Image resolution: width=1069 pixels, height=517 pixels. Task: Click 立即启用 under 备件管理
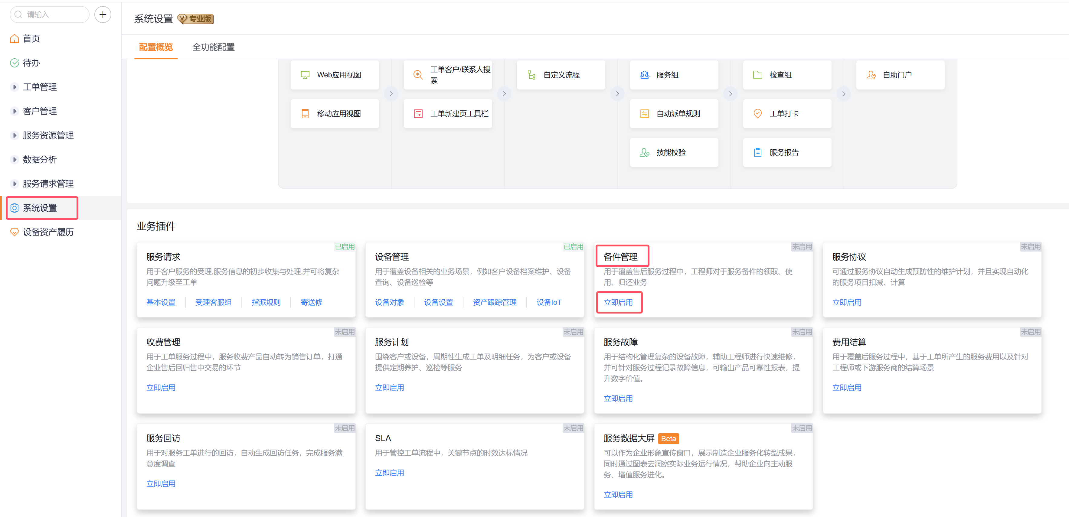tap(618, 302)
